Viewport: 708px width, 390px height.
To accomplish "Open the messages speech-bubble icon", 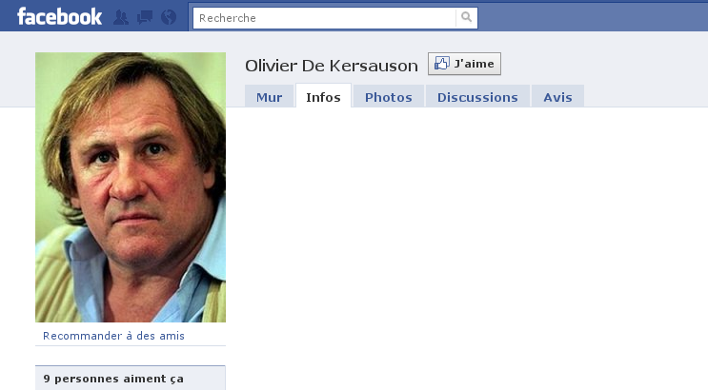I will pos(145,17).
